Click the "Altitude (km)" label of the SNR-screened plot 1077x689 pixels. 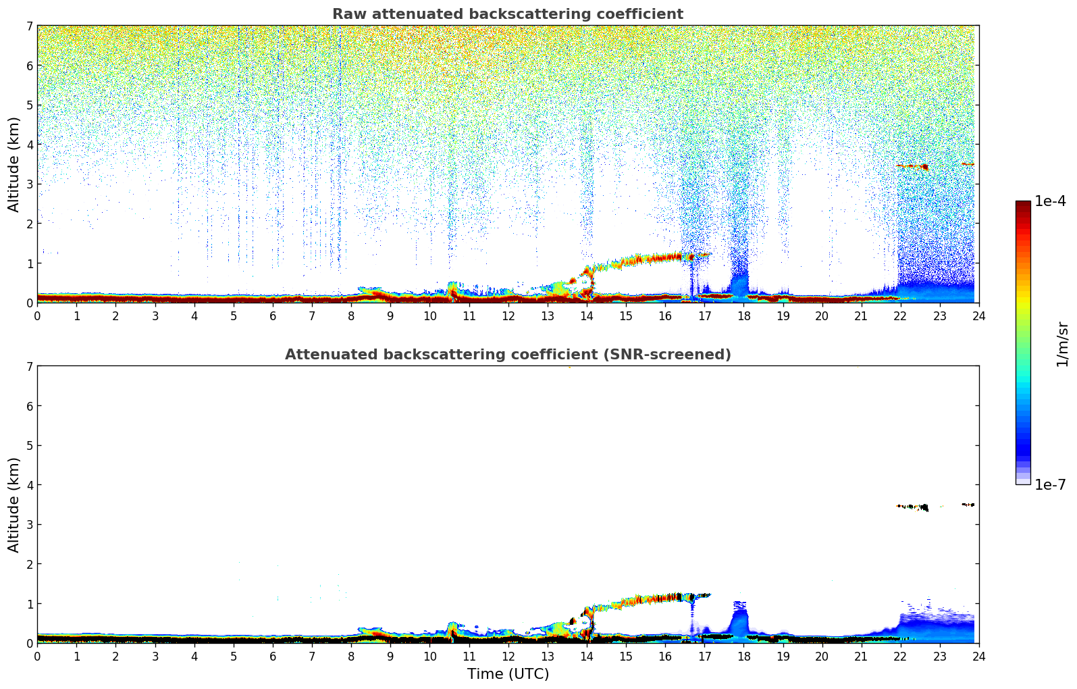click(14, 505)
